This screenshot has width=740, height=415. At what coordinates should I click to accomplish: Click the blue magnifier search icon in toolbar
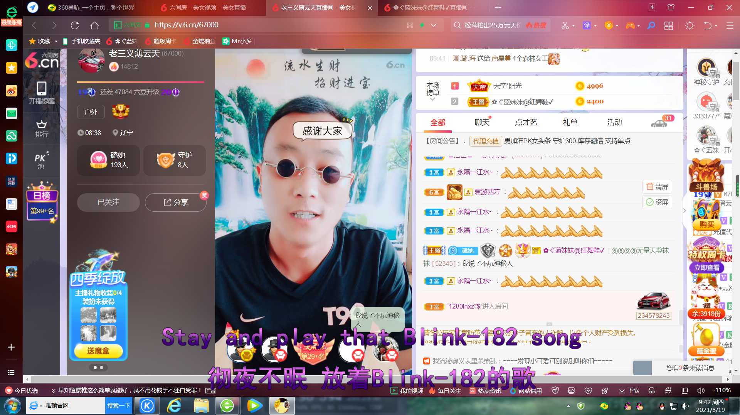(x=651, y=25)
